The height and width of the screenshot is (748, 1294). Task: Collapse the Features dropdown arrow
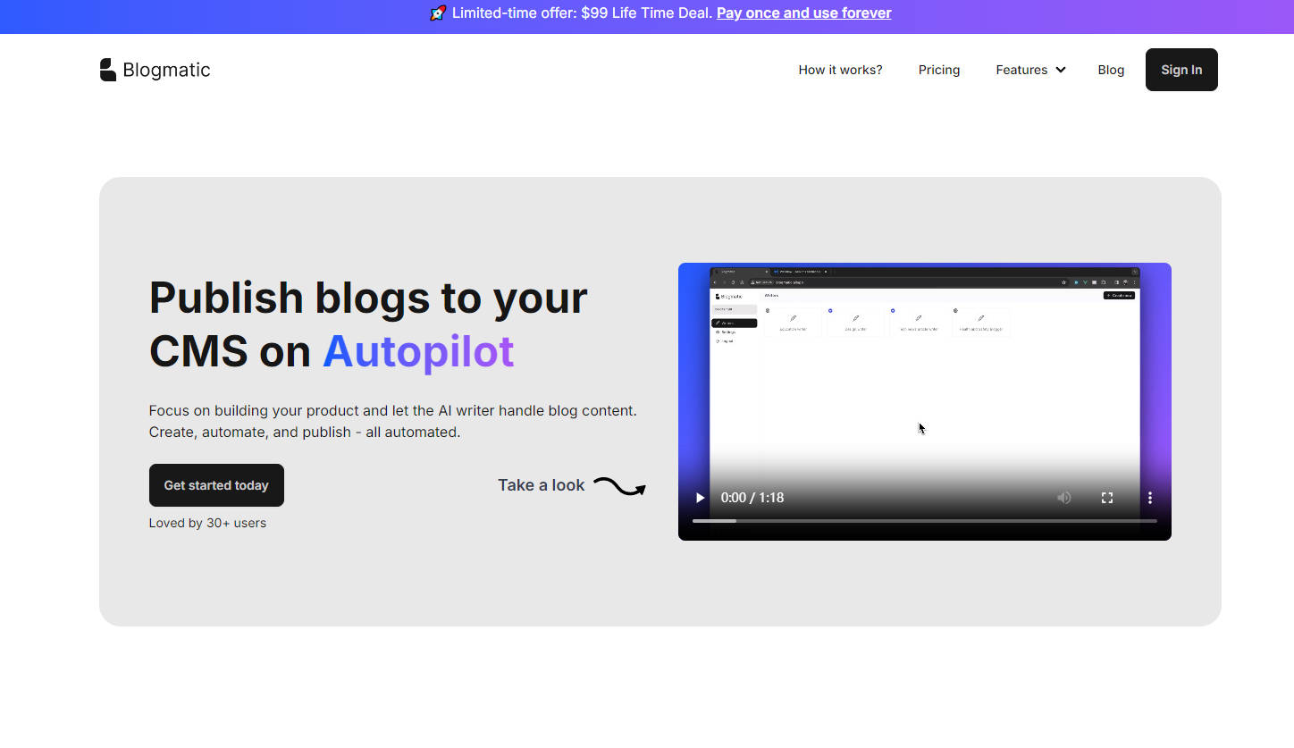point(1061,70)
